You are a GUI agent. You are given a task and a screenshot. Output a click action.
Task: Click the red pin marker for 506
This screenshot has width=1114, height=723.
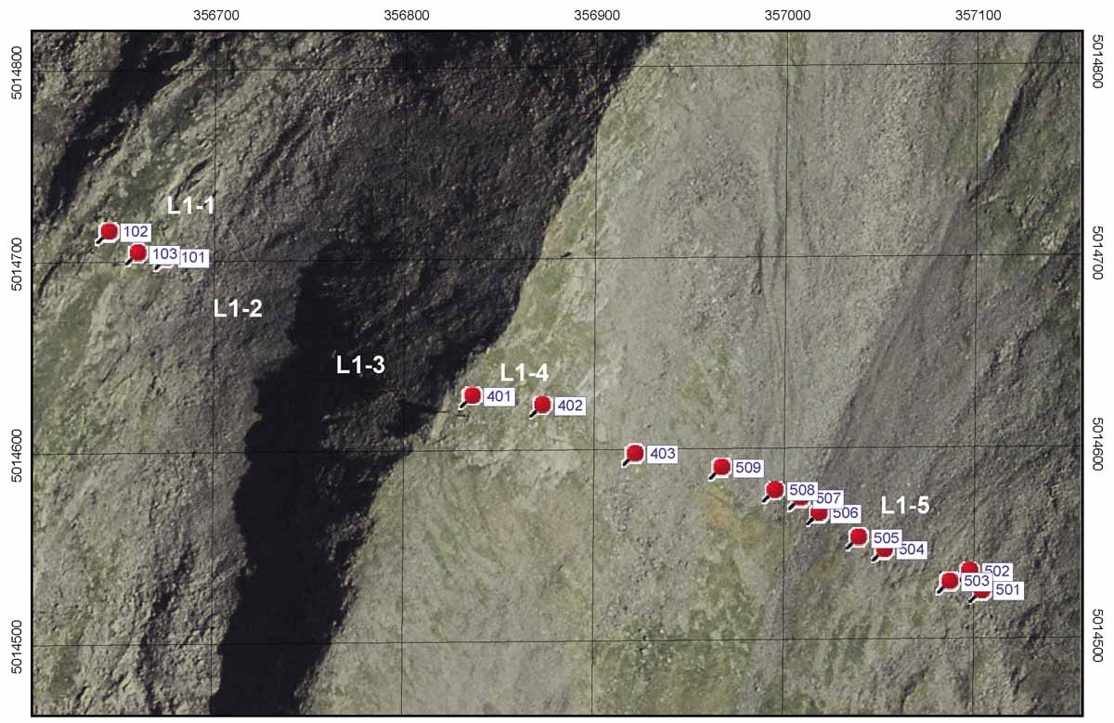click(818, 513)
